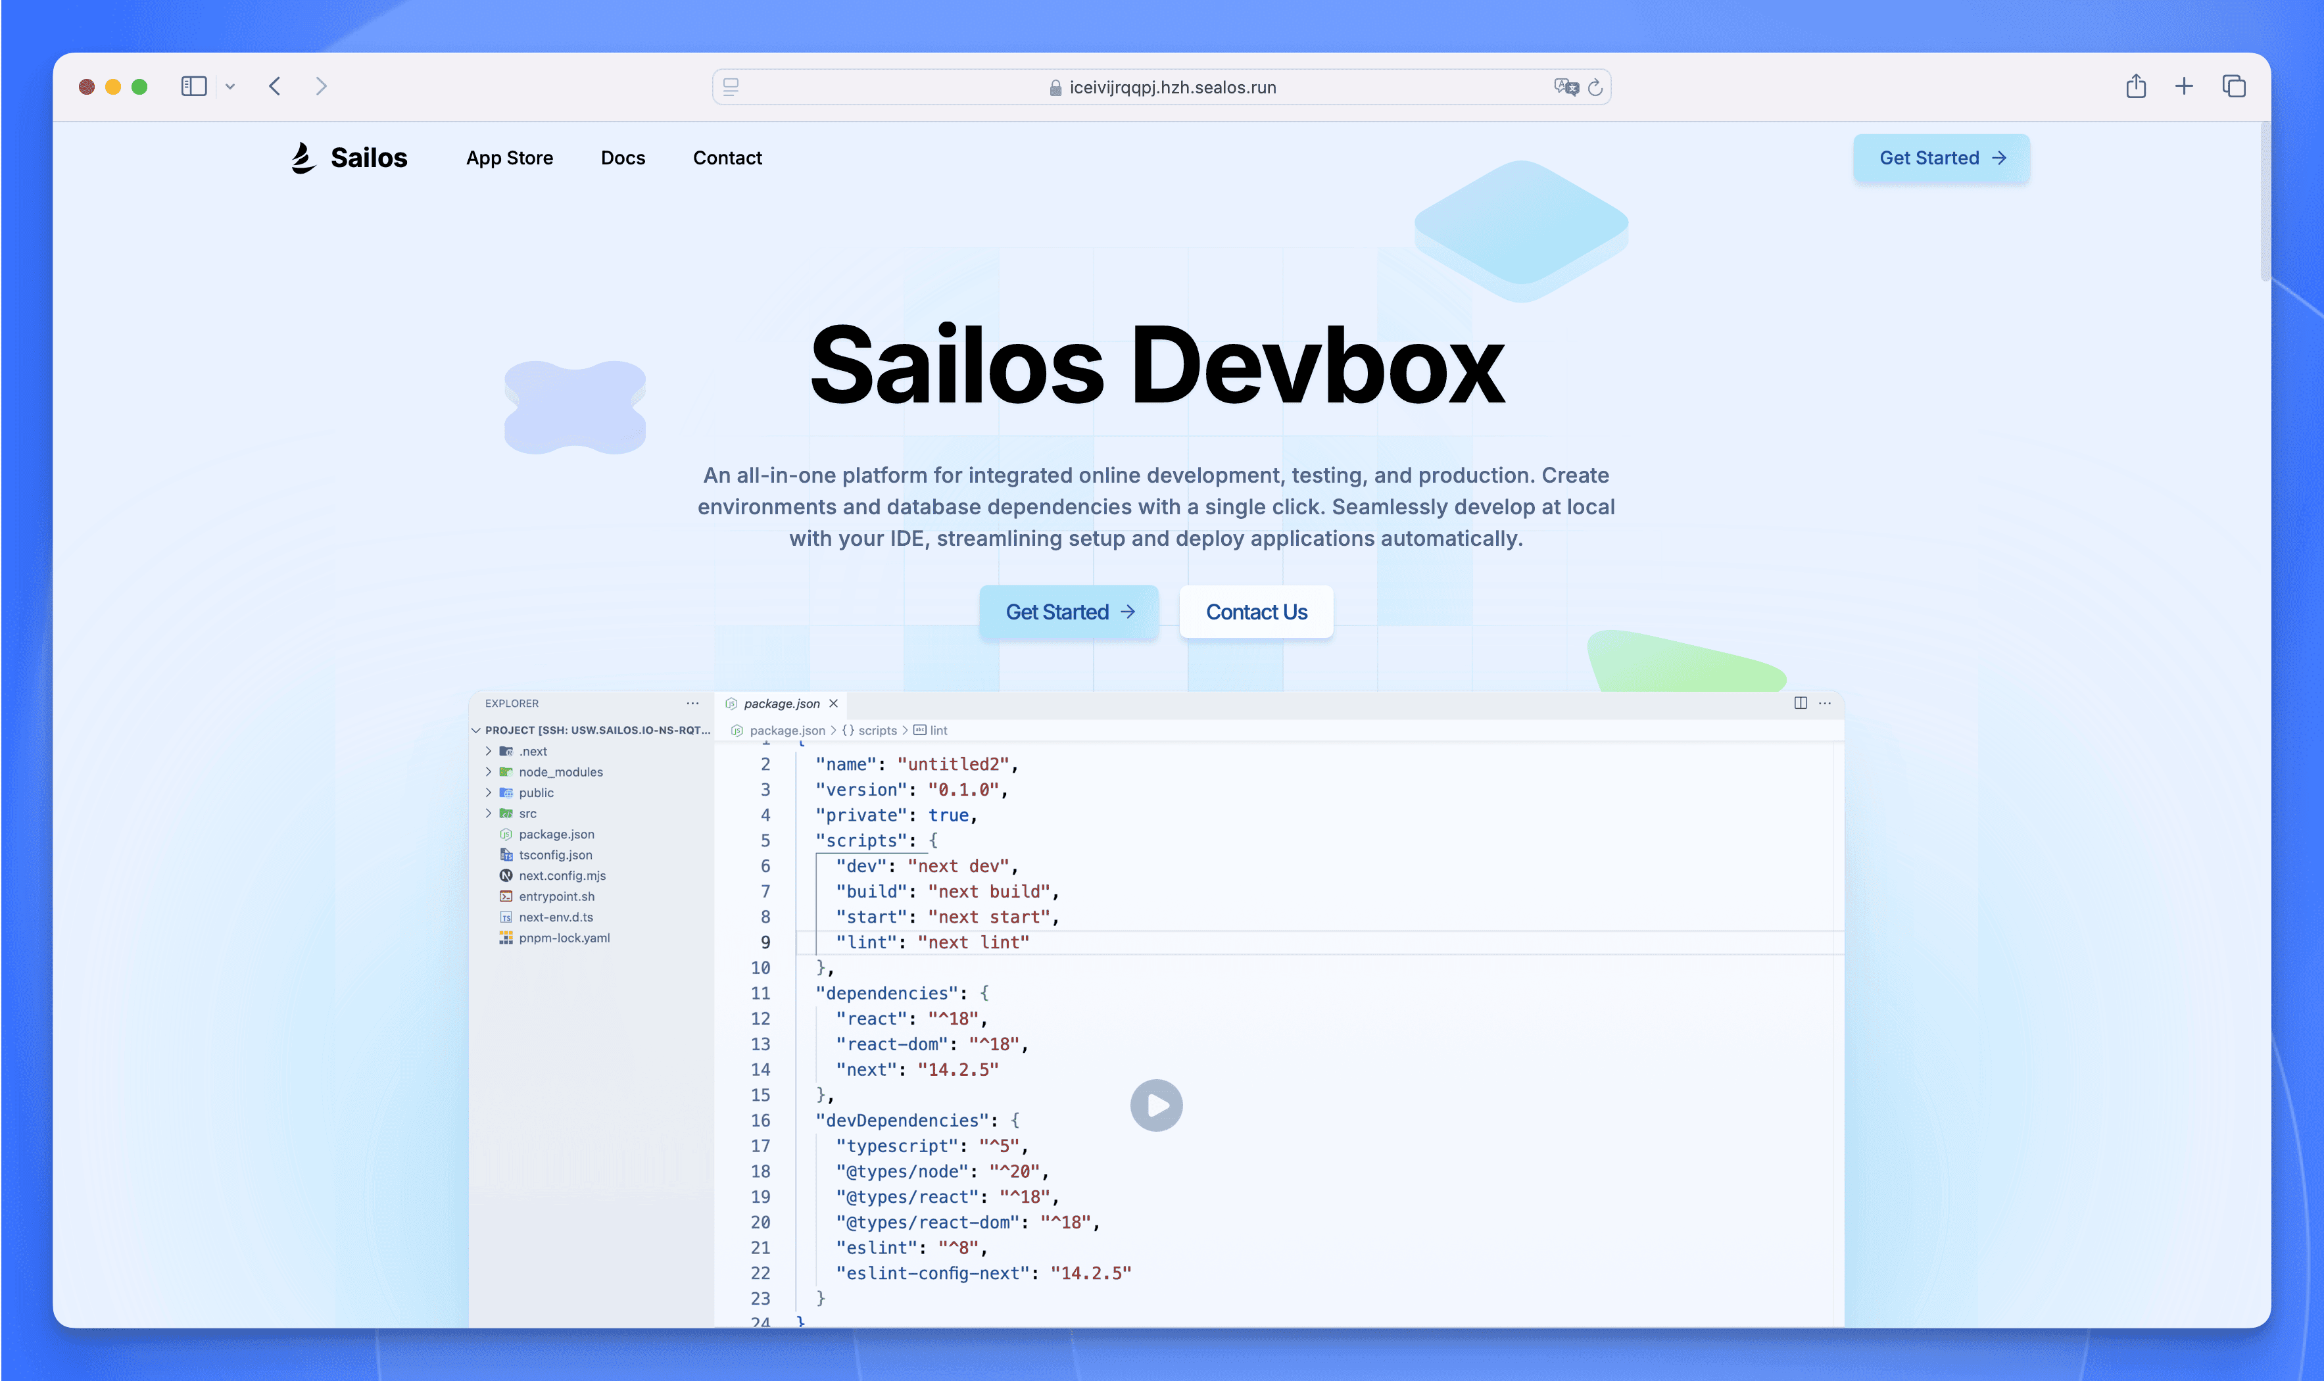
Task: Select entrypoint.sh in the file tree
Action: tap(556, 896)
